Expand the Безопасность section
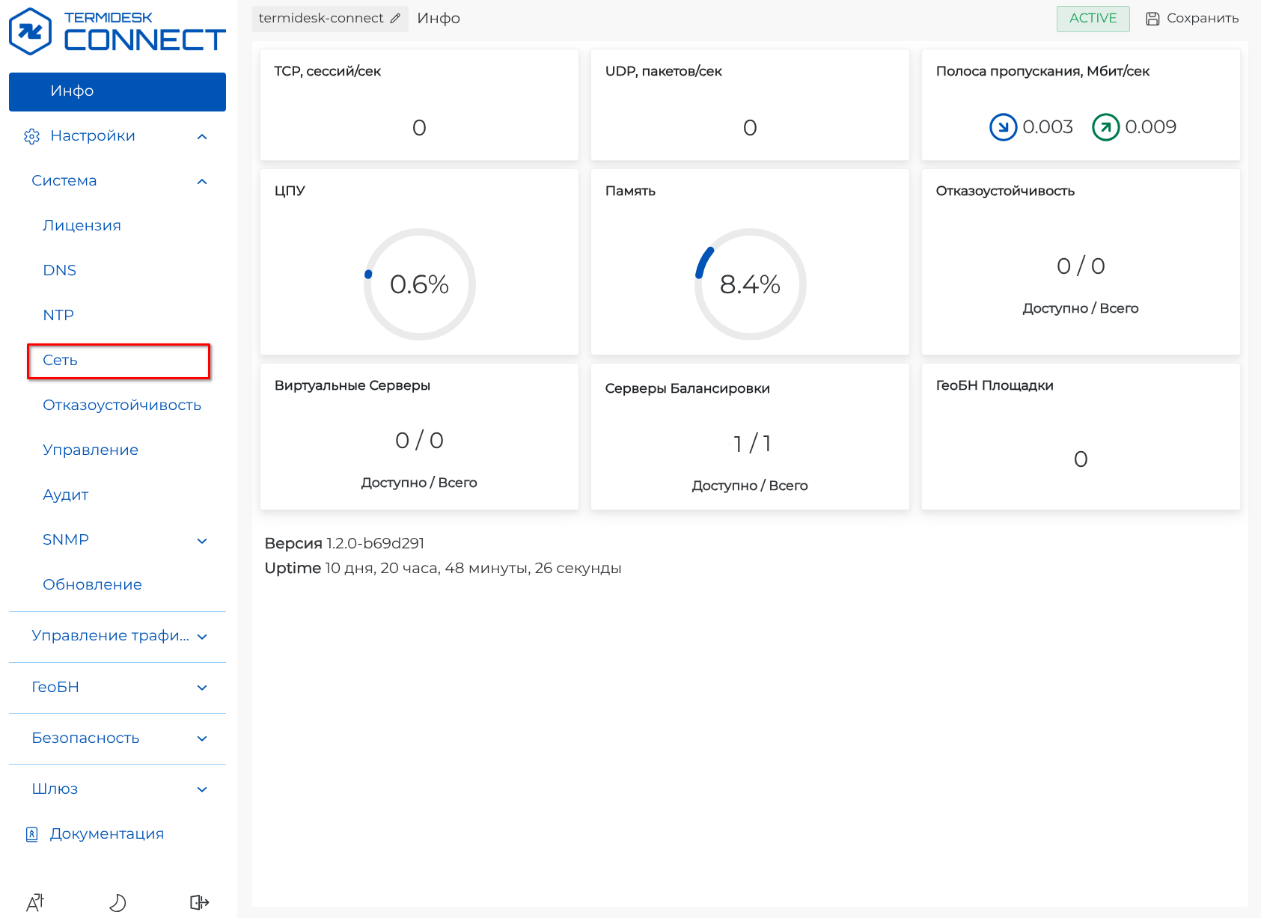1261x918 pixels. [202, 738]
